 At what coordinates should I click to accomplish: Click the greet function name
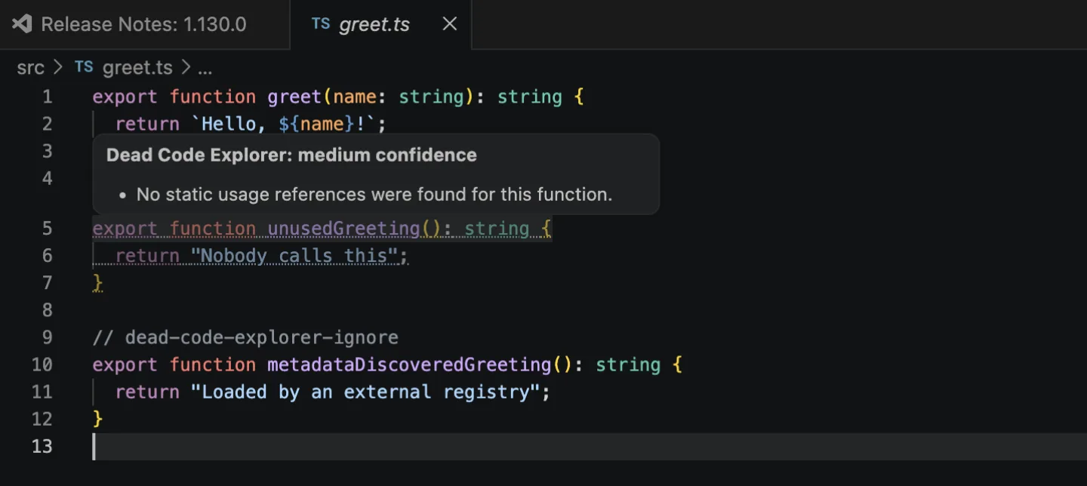(x=295, y=97)
